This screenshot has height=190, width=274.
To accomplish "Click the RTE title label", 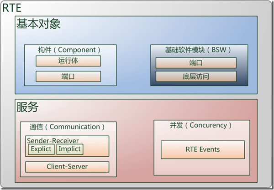I will coord(12,8).
